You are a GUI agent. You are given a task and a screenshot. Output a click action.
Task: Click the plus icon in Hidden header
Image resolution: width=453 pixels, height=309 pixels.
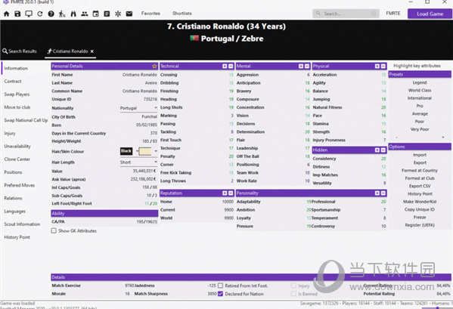pyautogui.click(x=377, y=150)
